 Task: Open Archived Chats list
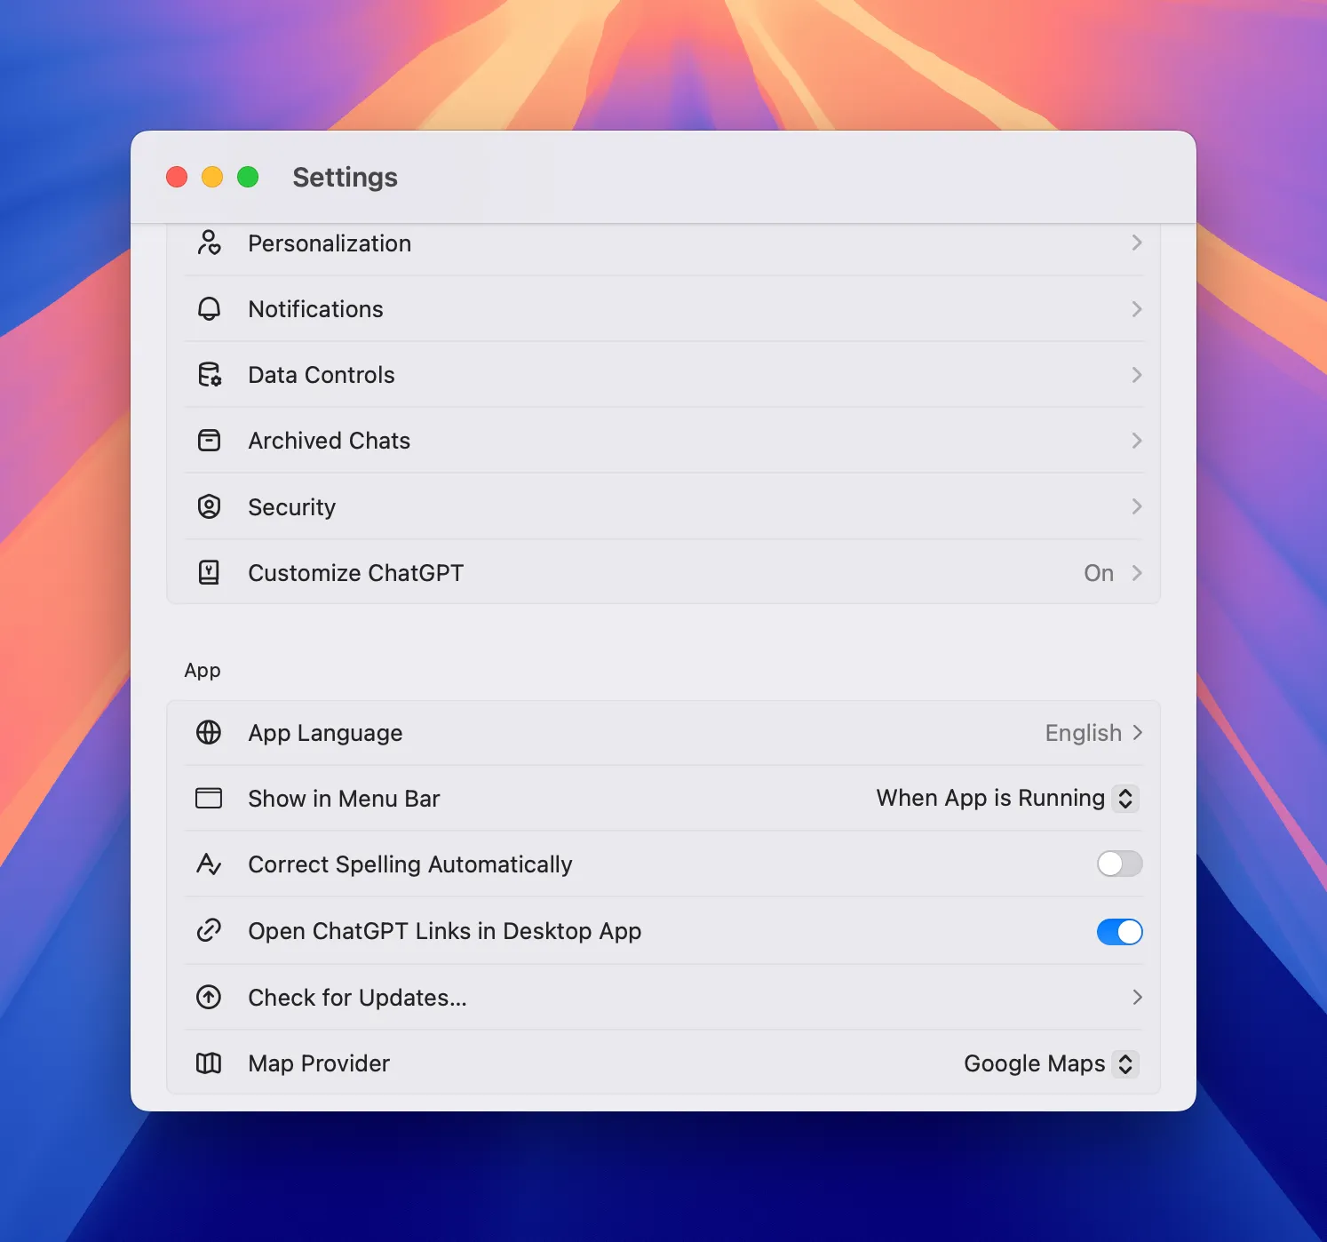663,440
